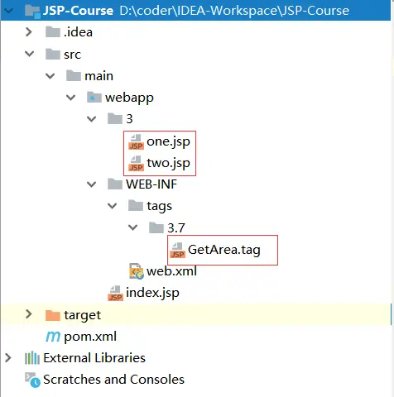Image resolution: width=394 pixels, height=397 pixels.
Task: Select External Libraries label
Action: coord(94,358)
